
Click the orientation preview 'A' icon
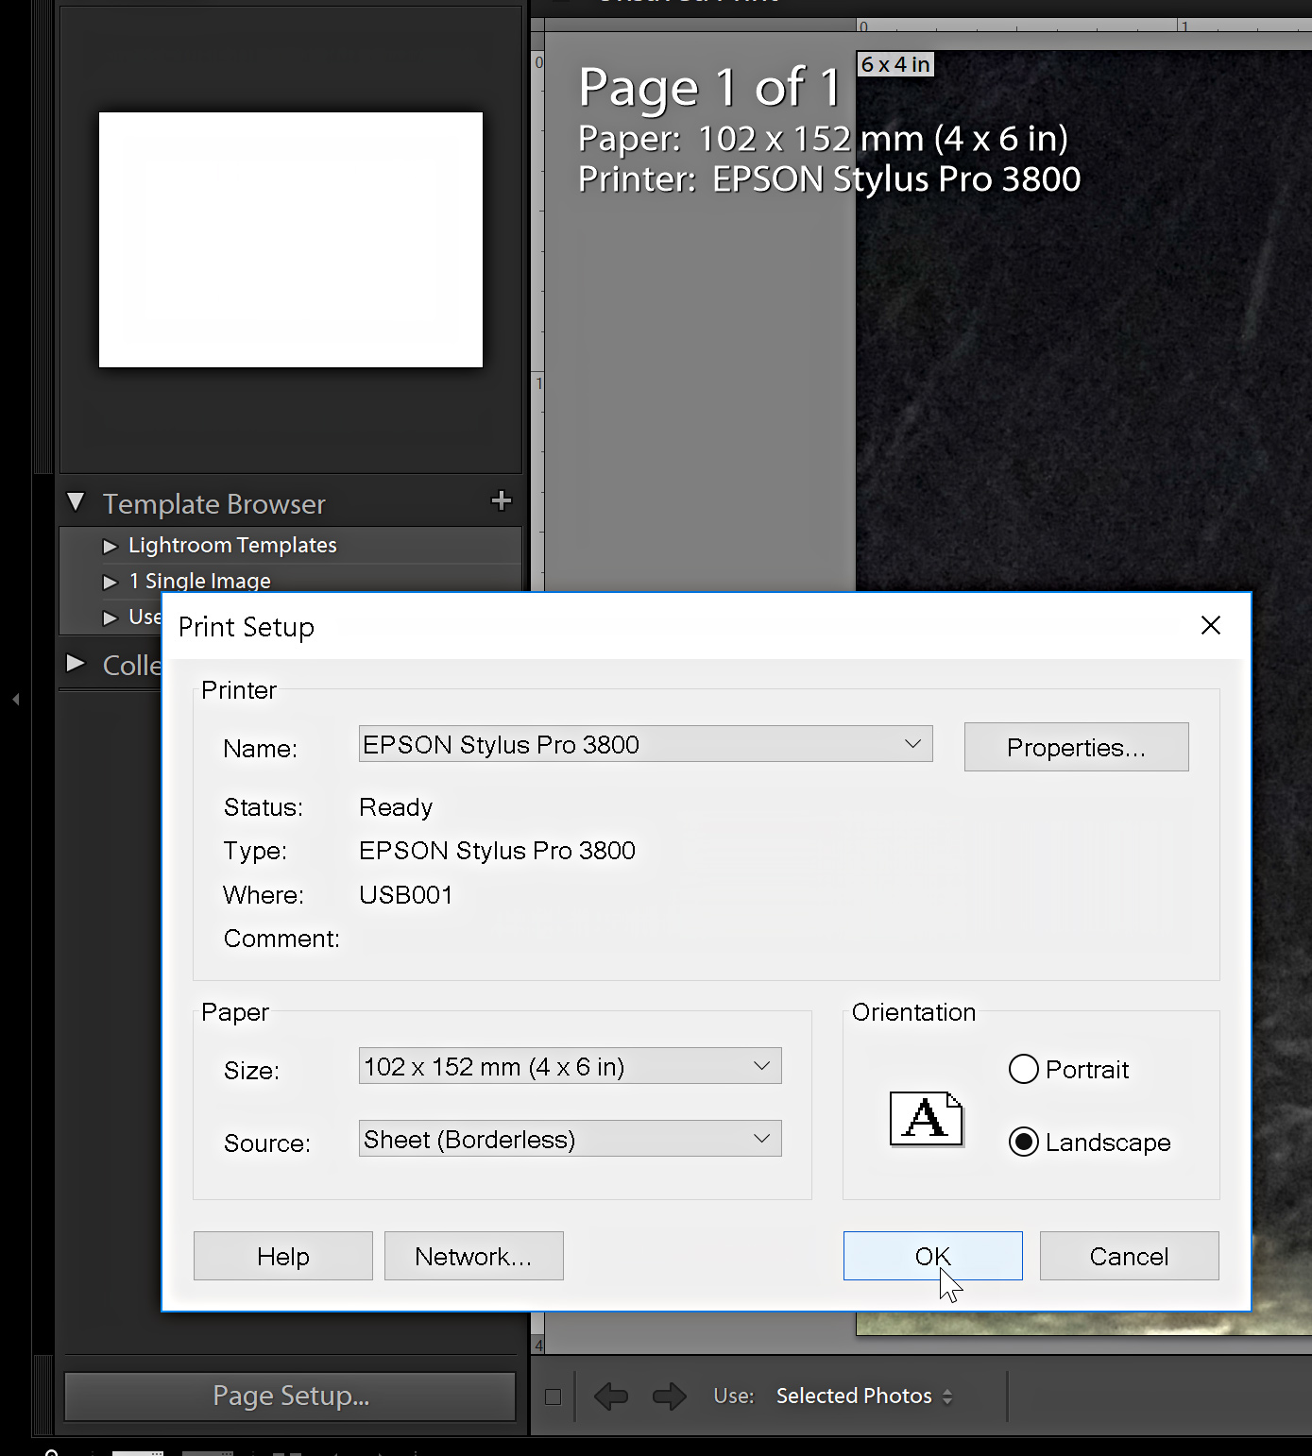pyautogui.click(x=925, y=1120)
